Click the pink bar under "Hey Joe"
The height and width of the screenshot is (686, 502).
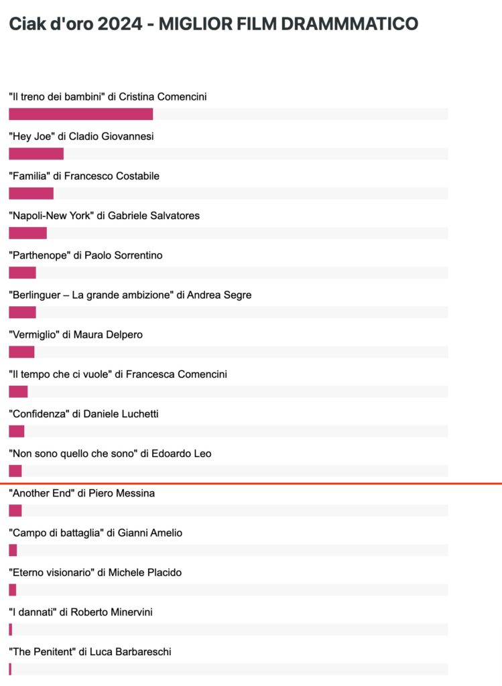[36, 153]
